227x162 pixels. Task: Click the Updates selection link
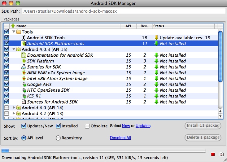[x=143, y=126]
